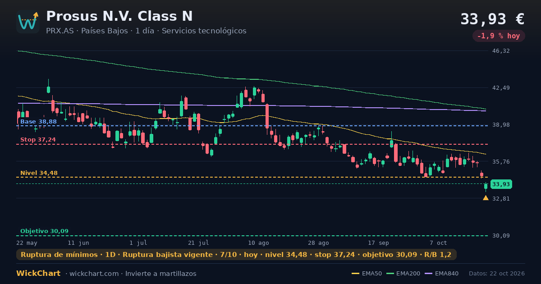The width and height of the screenshot is (541, 284).
Task: Click the 1 jul date label
Action: tap(138, 243)
